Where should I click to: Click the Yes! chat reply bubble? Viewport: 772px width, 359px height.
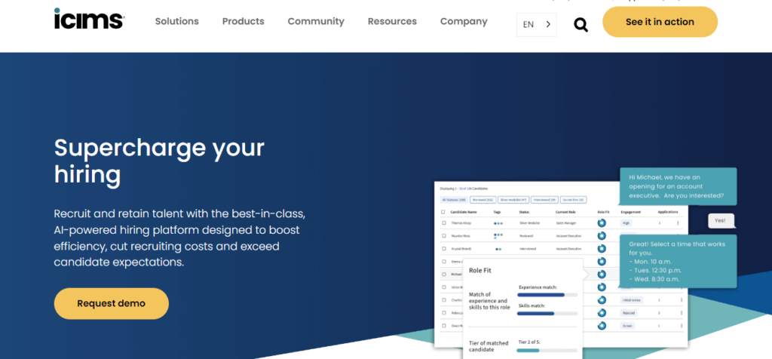pyautogui.click(x=721, y=220)
